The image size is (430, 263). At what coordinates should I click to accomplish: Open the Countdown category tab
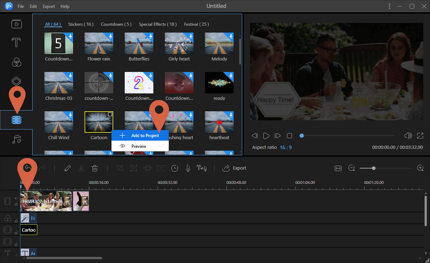116,24
